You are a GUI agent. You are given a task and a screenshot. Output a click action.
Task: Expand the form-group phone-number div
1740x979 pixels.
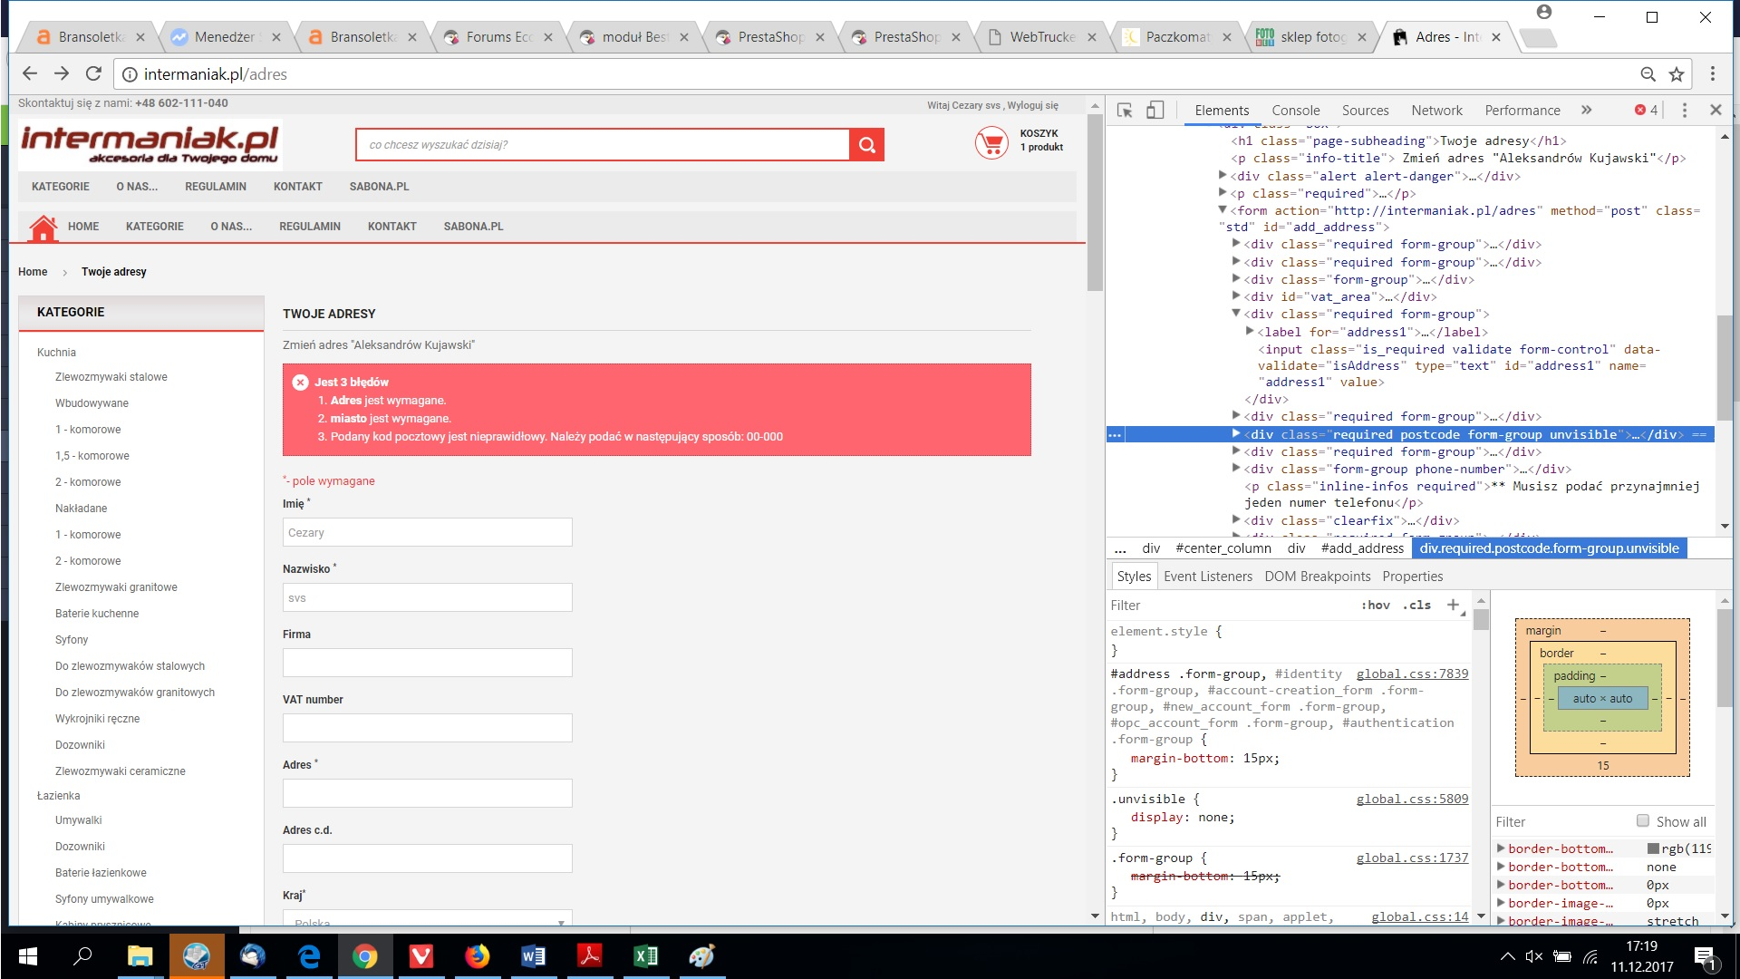click(1236, 469)
